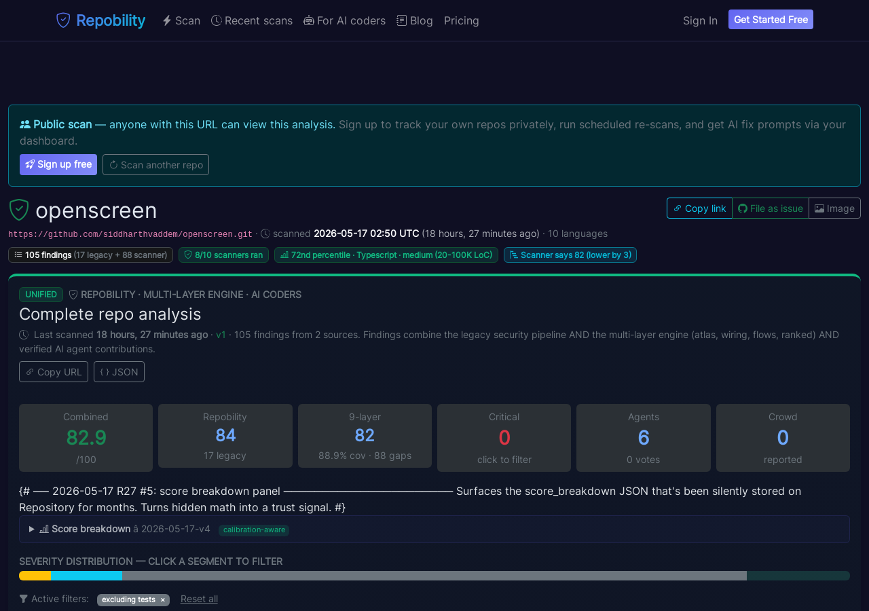The height and width of the screenshot is (611, 869).
Task: Click the Scanner says 82 badge
Action: tap(570, 255)
